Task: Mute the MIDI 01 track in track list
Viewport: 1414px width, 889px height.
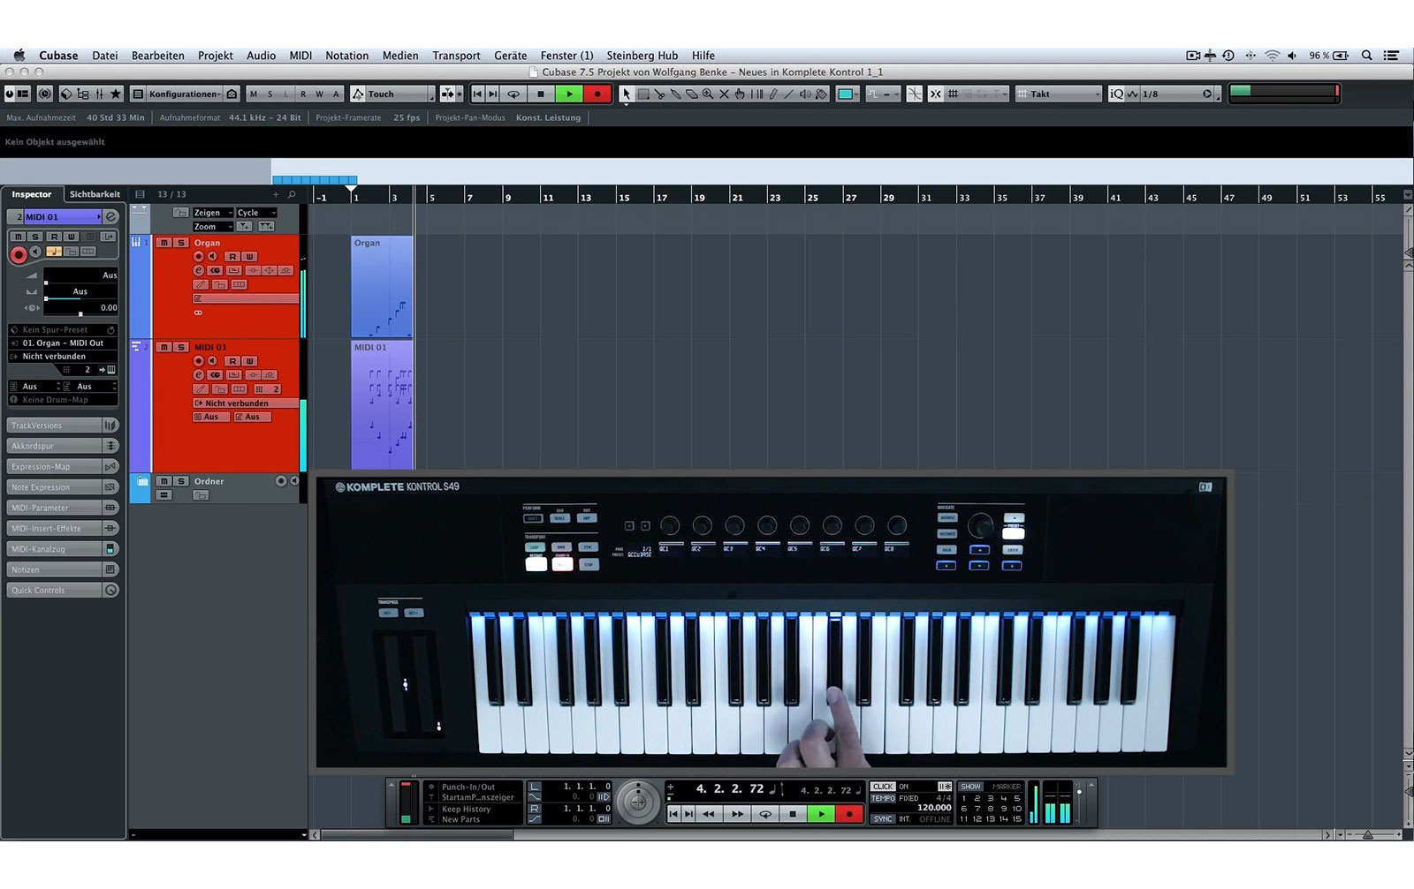Action: 164,347
